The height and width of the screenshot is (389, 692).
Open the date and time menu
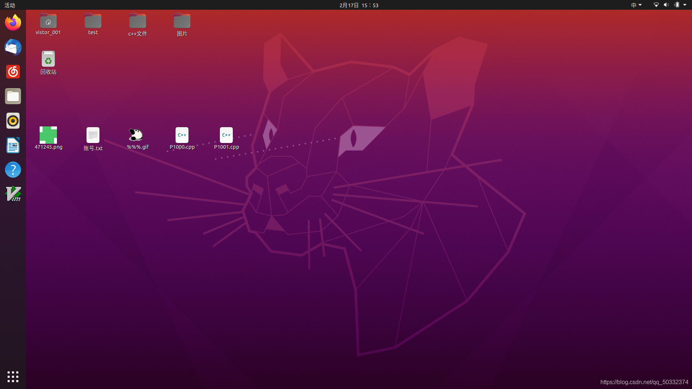[359, 5]
